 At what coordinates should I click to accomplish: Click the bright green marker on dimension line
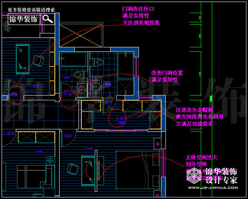211,99
